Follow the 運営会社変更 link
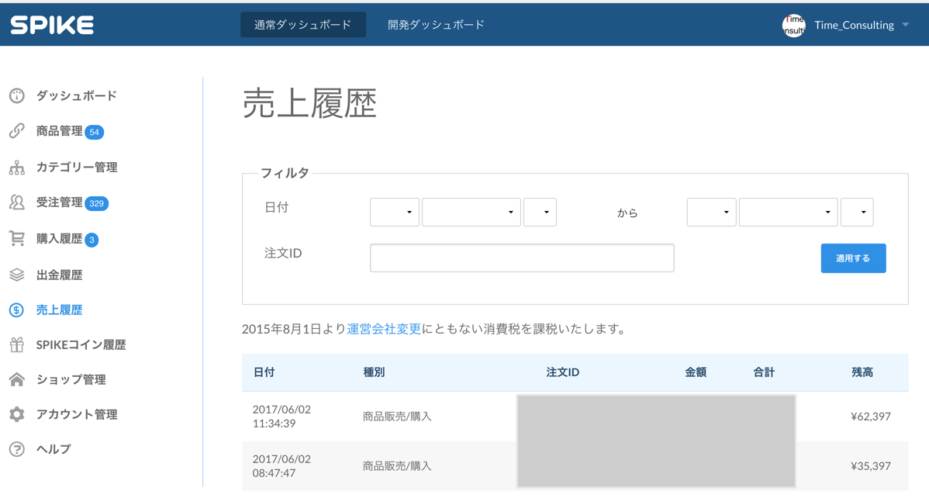The width and height of the screenshot is (929, 498). click(x=384, y=329)
